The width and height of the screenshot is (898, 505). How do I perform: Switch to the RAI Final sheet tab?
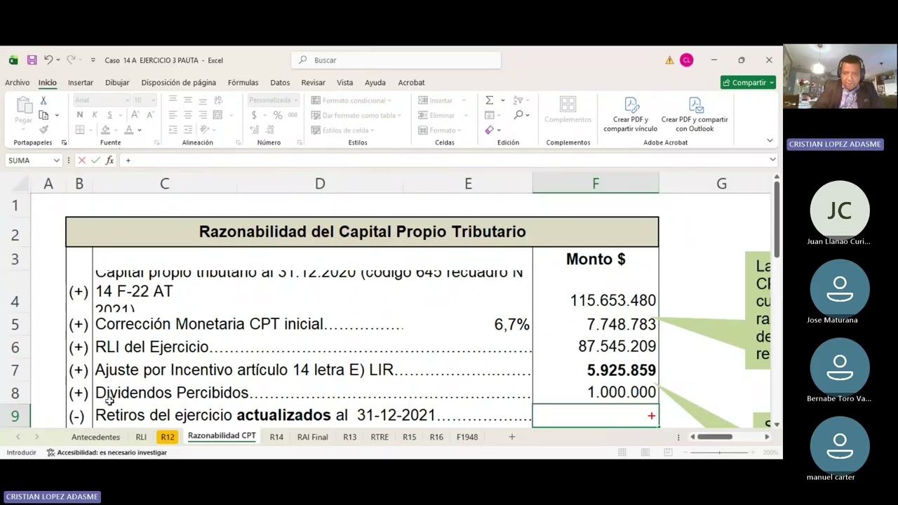click(312, 437)
